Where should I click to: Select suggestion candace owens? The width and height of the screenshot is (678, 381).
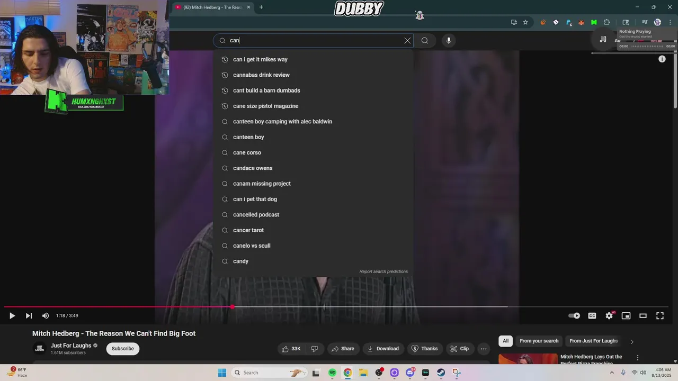pyautogui.click(x=313, y=168)
